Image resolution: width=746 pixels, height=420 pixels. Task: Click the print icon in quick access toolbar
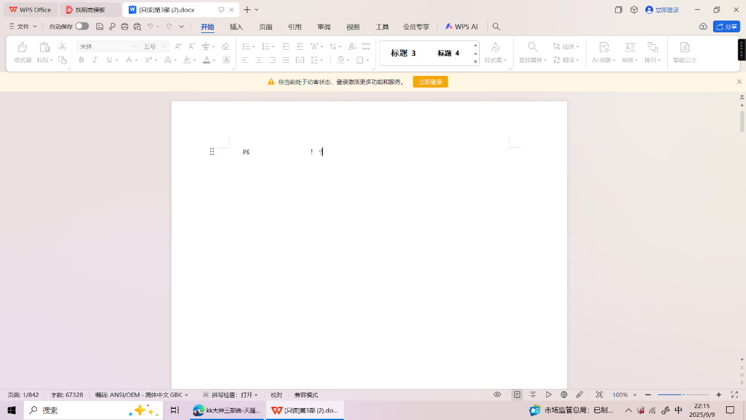tap(124, 27)
